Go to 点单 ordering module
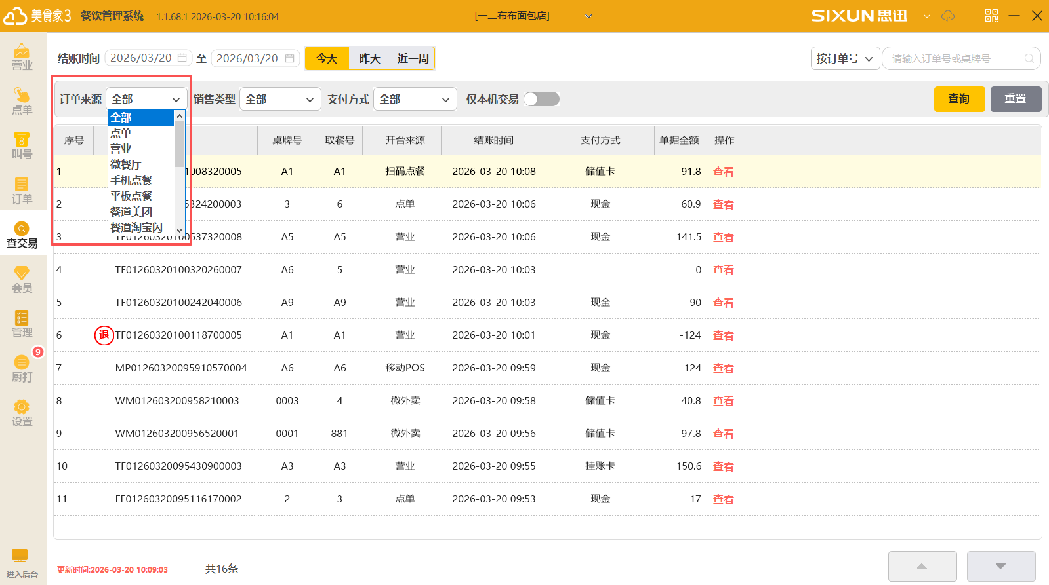1049x585 pixels. (x=22, y=101)
